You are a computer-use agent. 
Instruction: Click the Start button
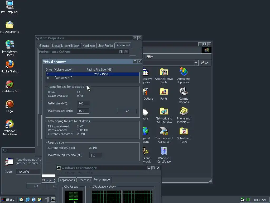click(x=8, y=200)
